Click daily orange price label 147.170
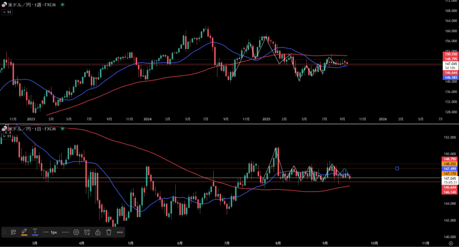459x247 pixels. click(x=450, y=174)
